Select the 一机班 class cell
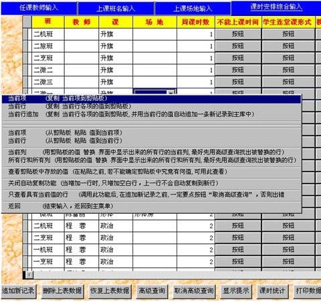Viewport: 321px width, 302px height. pos(48,250)
